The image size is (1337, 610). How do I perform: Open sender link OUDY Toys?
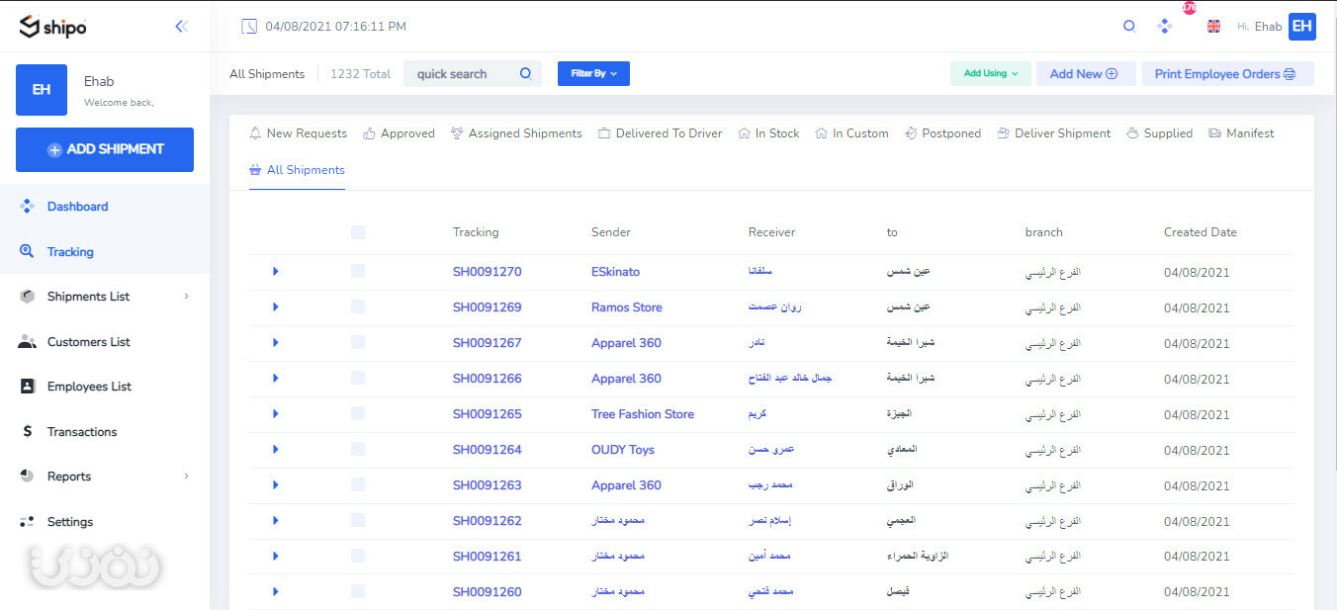coord(623,450)
